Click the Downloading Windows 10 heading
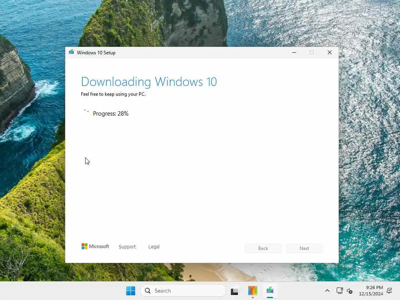 (149, 82)
